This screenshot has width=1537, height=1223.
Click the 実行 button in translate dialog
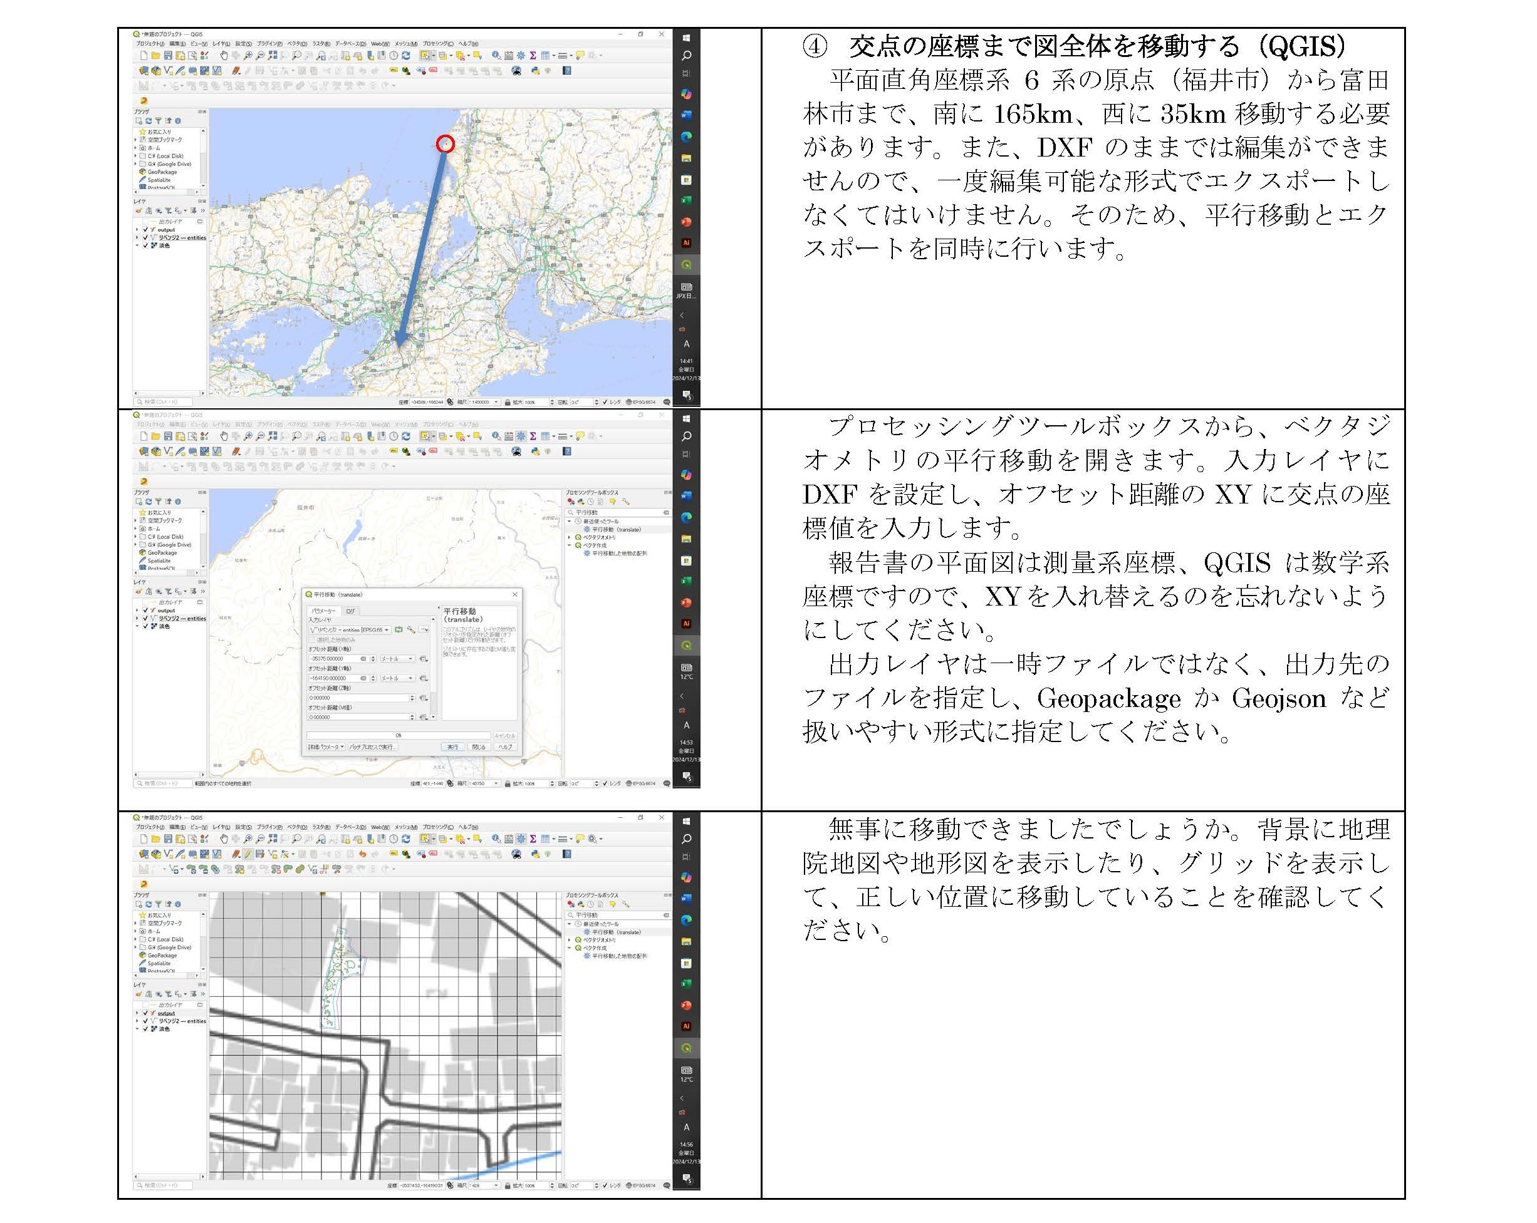point(452,746)
